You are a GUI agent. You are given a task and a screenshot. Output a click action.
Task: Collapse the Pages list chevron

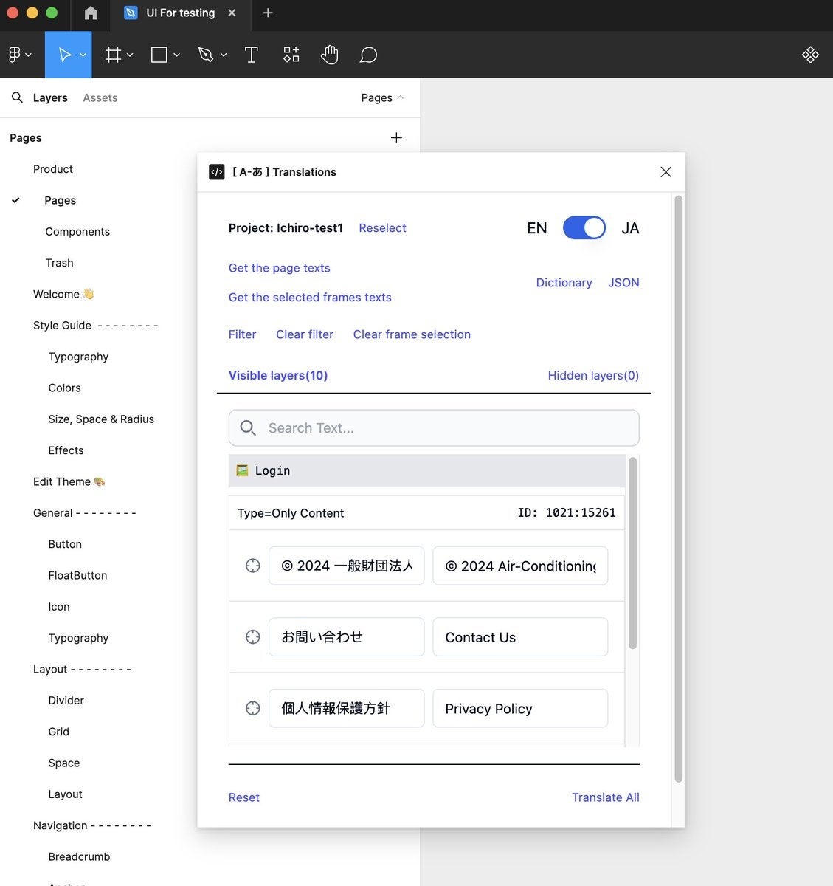[401, 97]
